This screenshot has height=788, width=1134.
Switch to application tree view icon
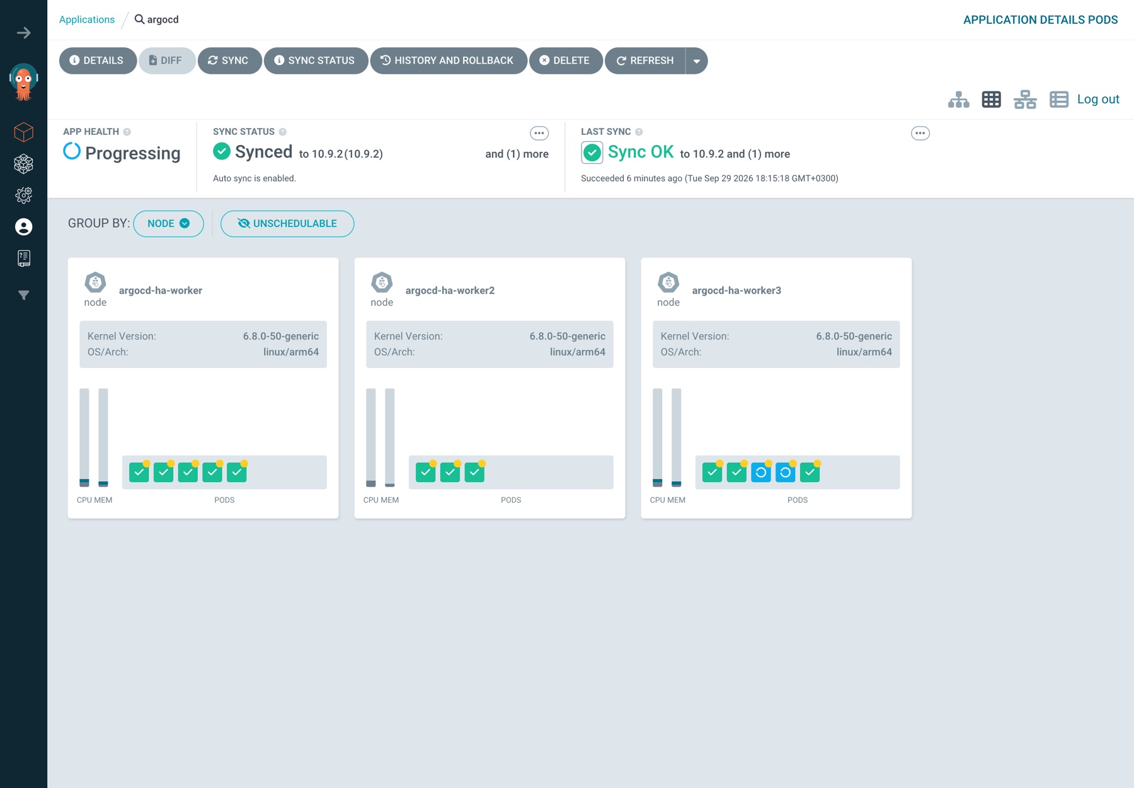[958, 100]
